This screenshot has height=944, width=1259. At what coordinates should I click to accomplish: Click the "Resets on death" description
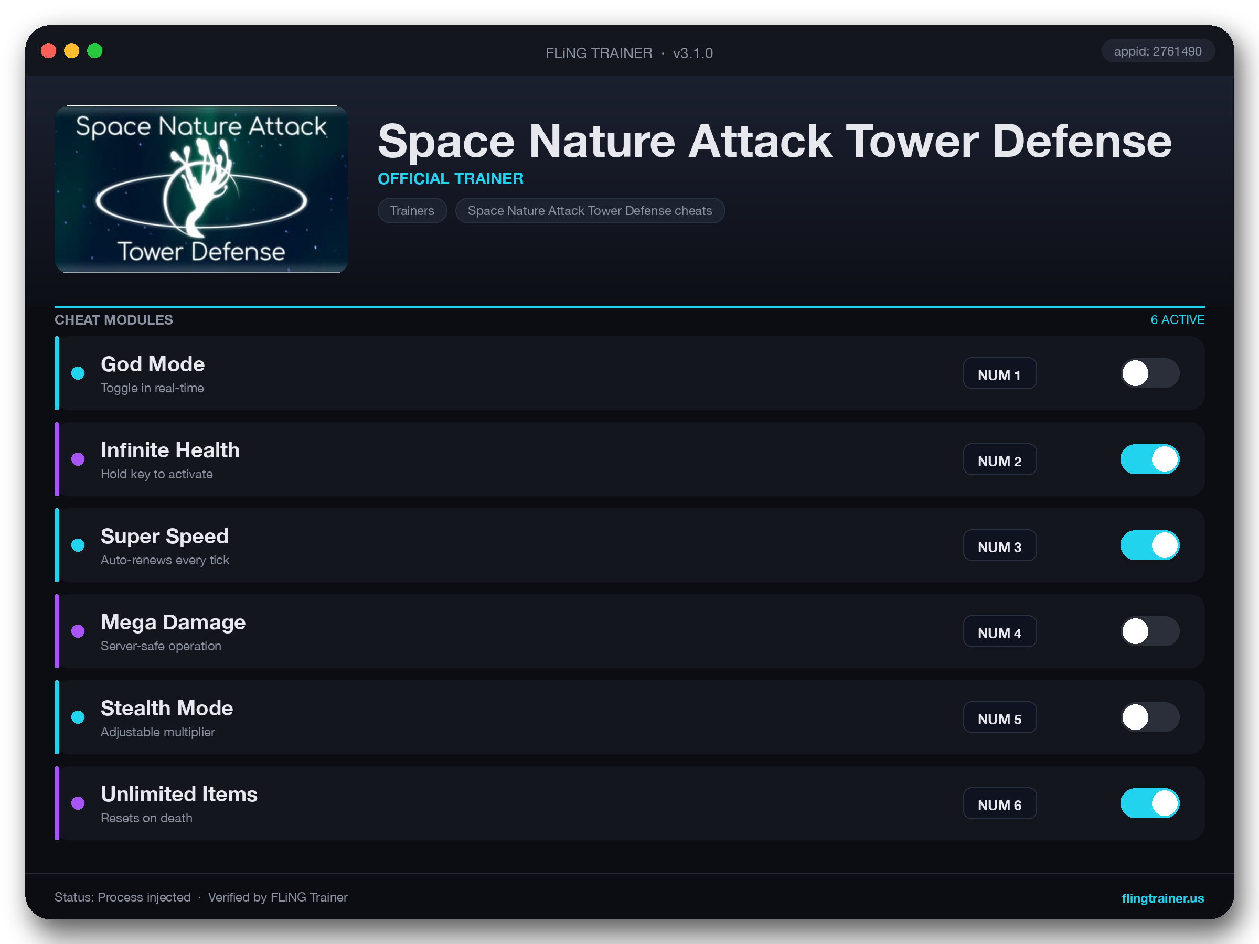tap(146, 818)
